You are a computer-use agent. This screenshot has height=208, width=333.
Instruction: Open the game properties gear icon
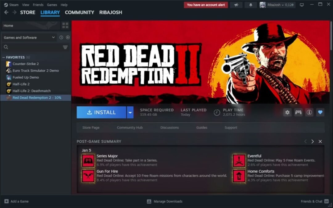pyautogui.click(x=287, y=112)
